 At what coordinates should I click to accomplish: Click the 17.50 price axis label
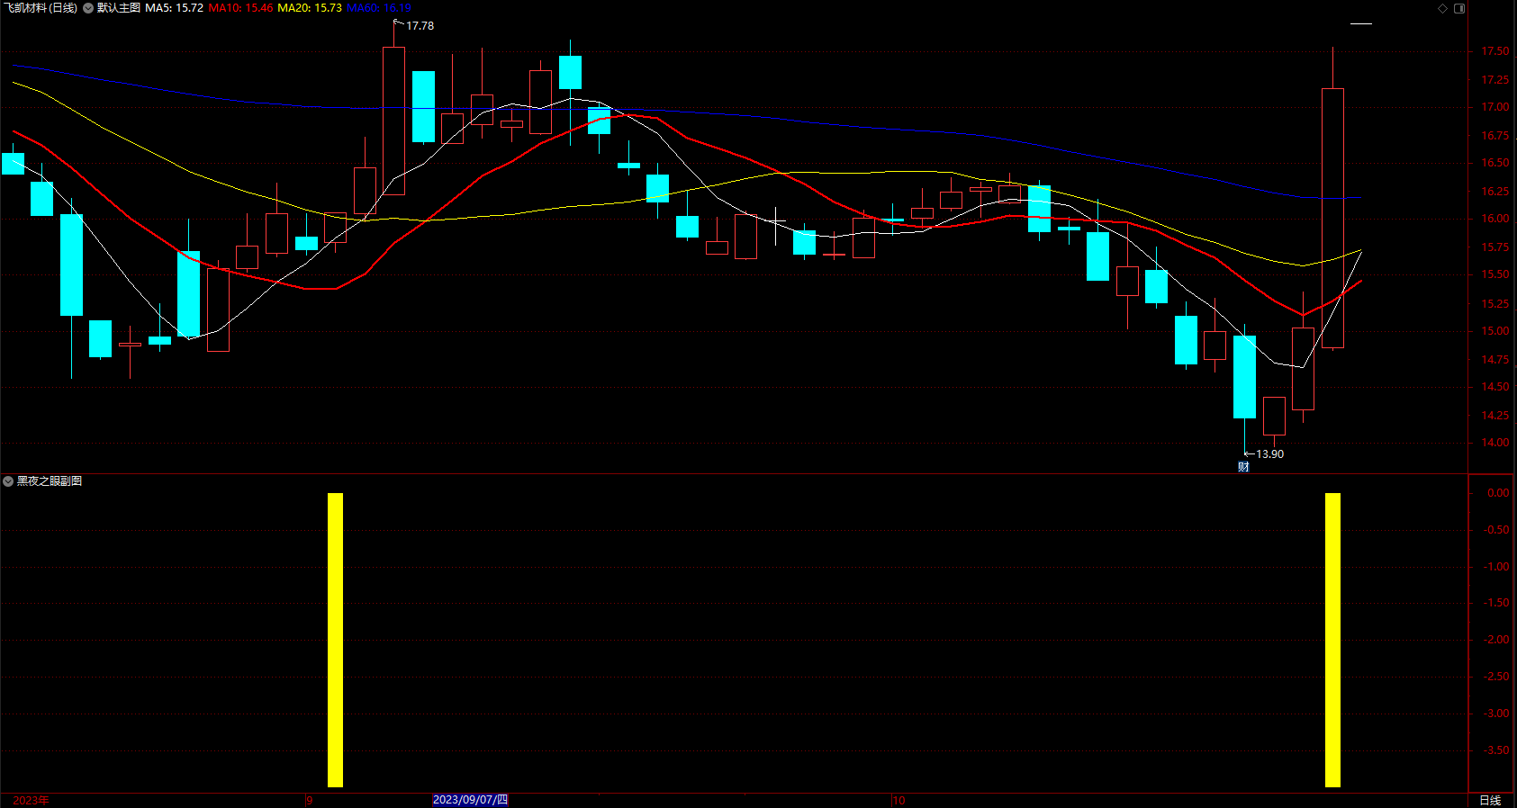[x=1495, y=52]
